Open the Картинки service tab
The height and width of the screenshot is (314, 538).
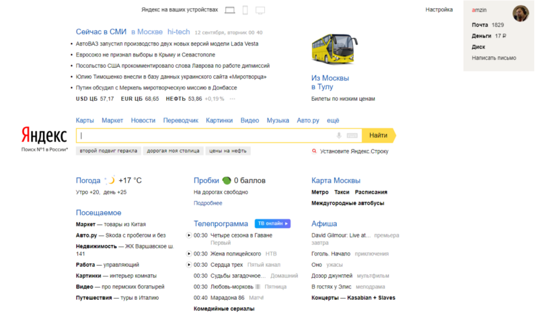(x=219, y=120)
